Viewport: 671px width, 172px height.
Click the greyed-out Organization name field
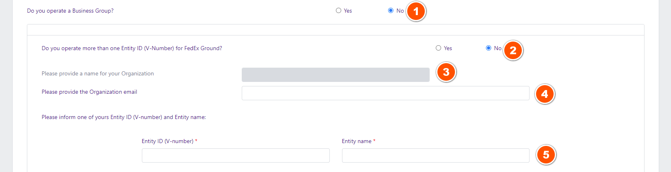pyautogui.click(x=335, y=75)
